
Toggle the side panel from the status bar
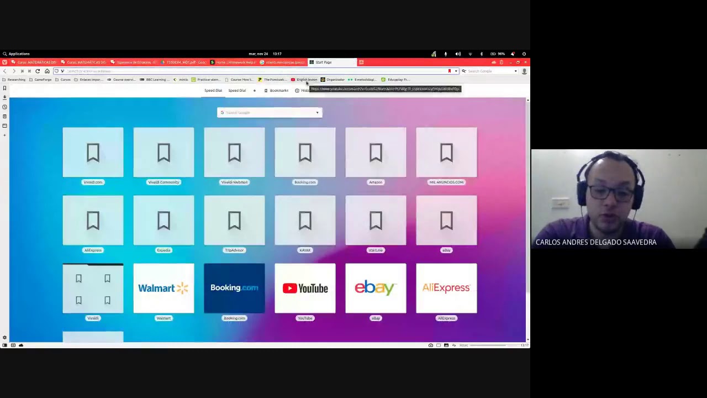coord(4,345)
